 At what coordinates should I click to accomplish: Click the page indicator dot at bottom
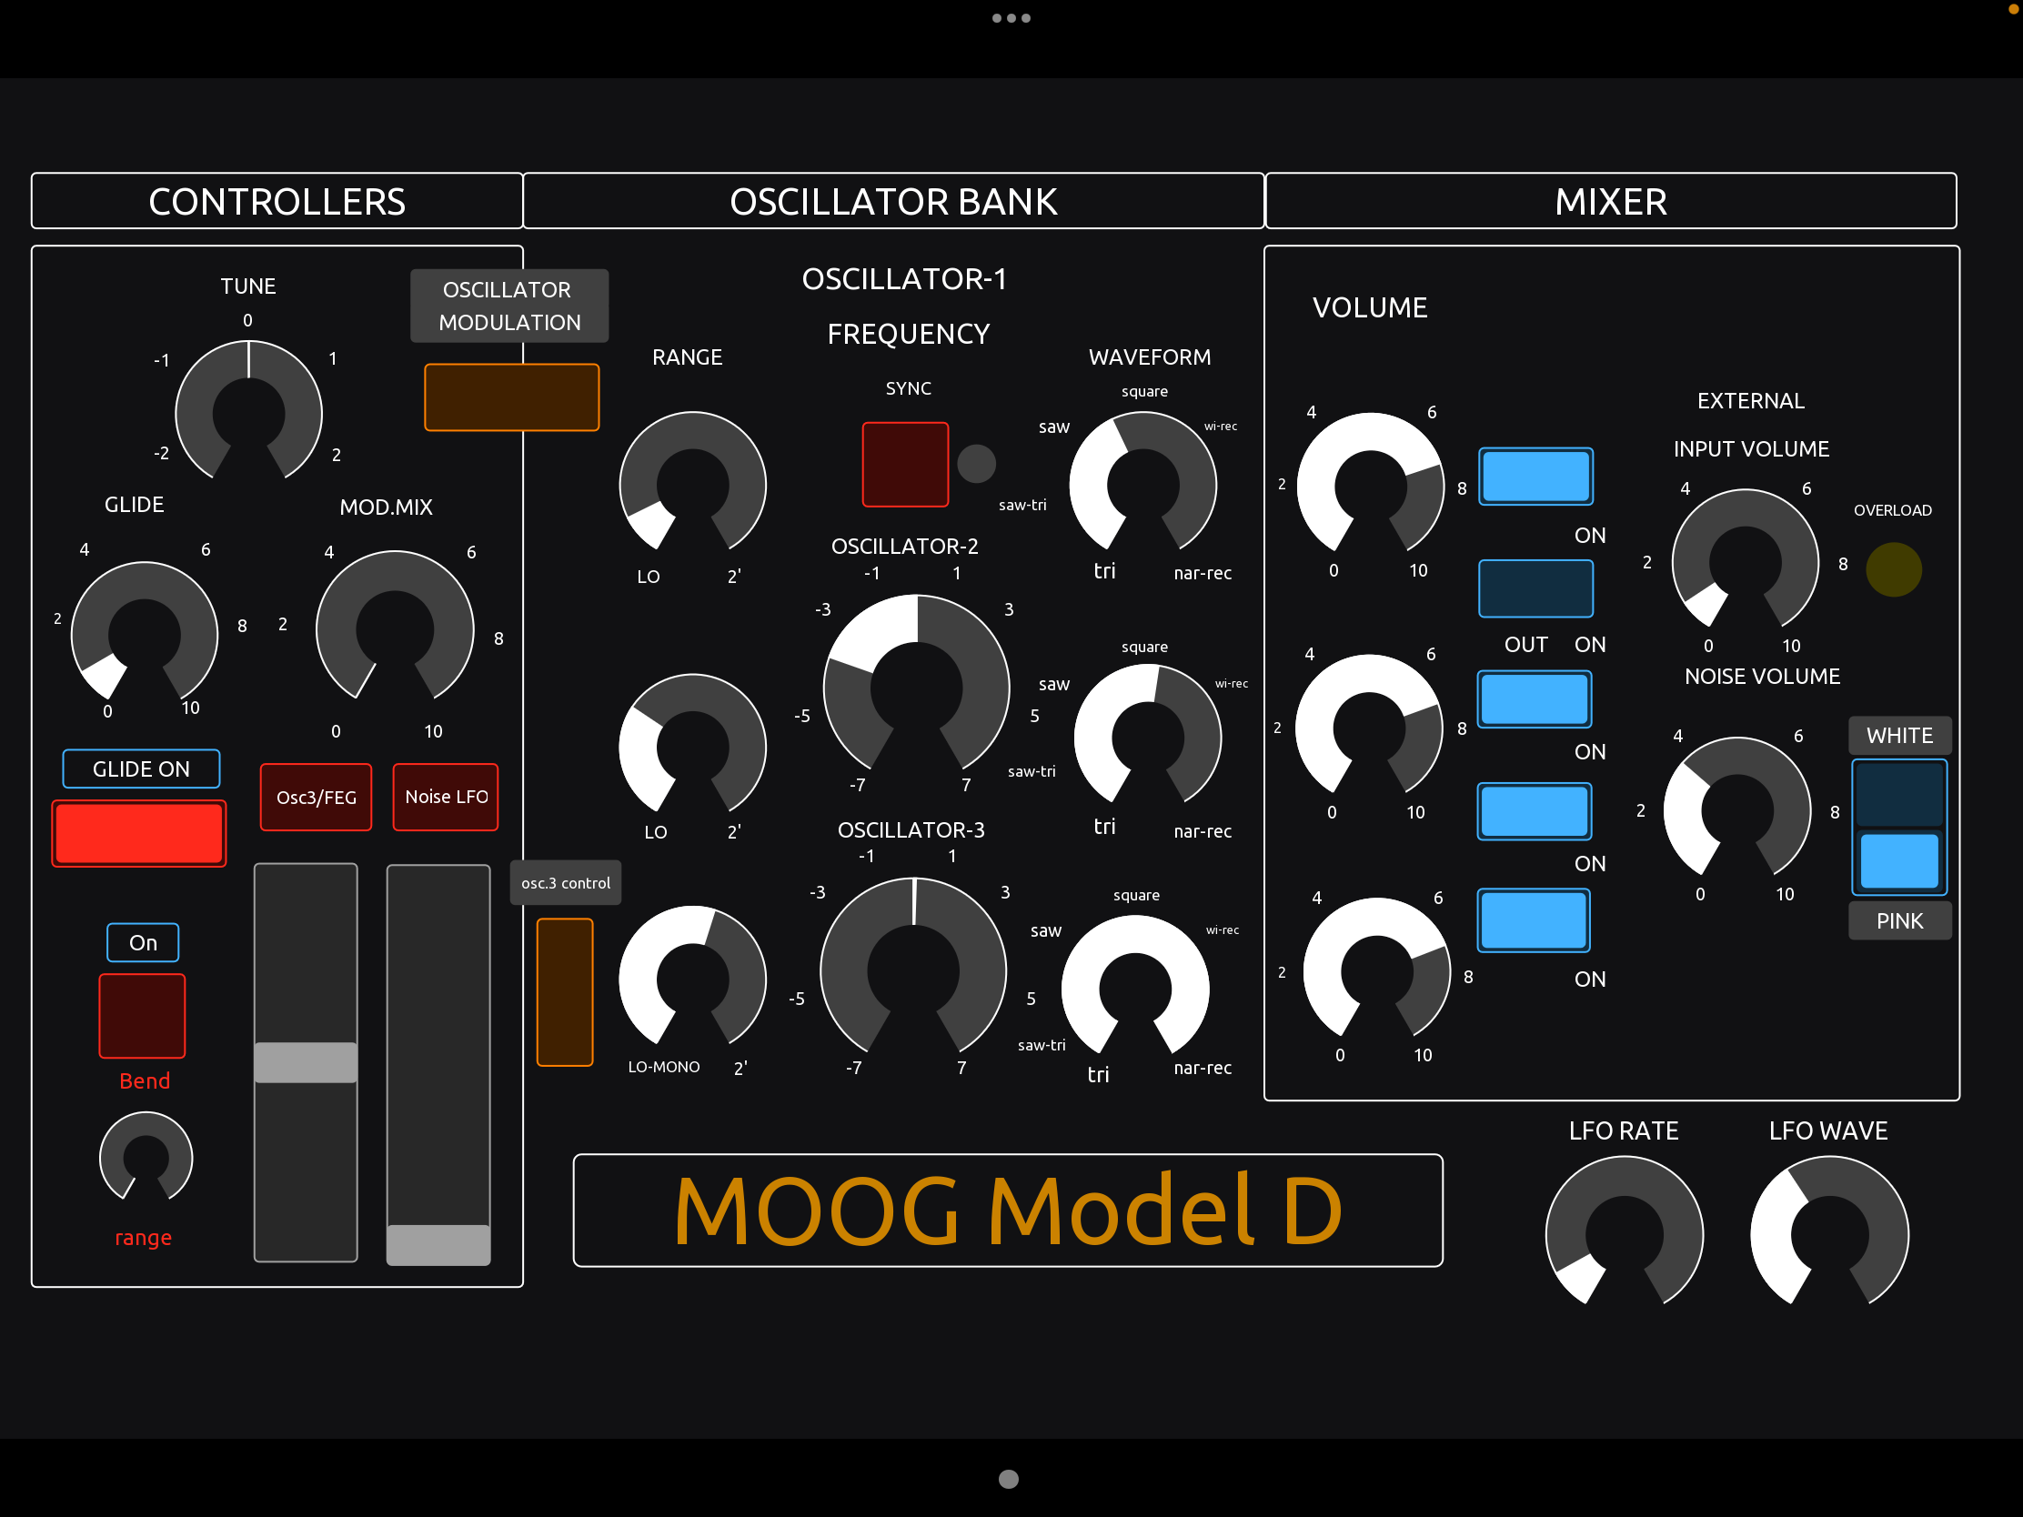tap(1009, 1479)
